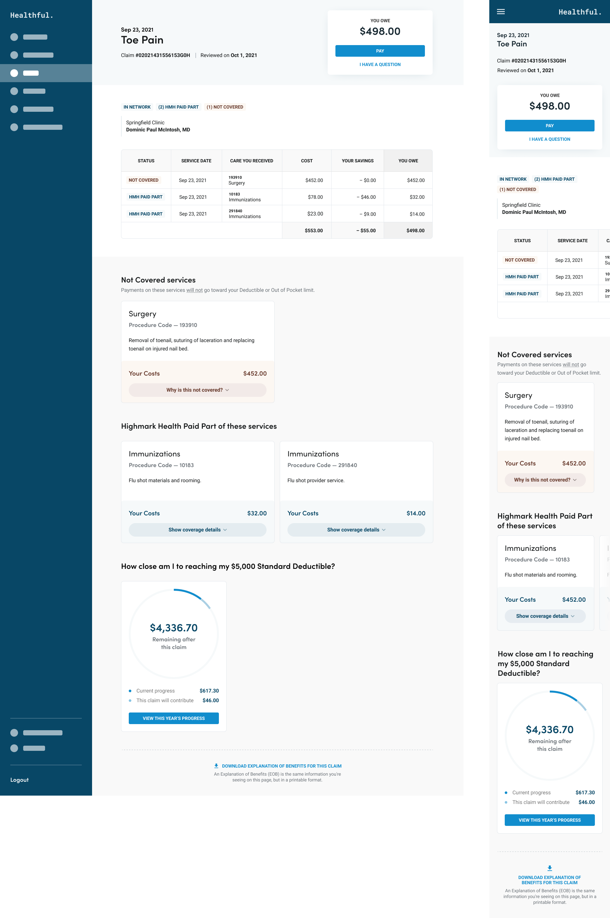Click the $4,336.70 remaining amount on desktop
This screenshot has height=918, width=610.
pos(174,627)
